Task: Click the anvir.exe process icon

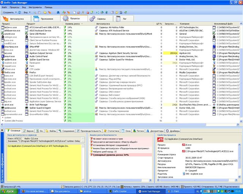Action: pos(3,105)
